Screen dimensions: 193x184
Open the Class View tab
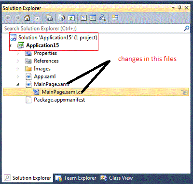[117, 178]
